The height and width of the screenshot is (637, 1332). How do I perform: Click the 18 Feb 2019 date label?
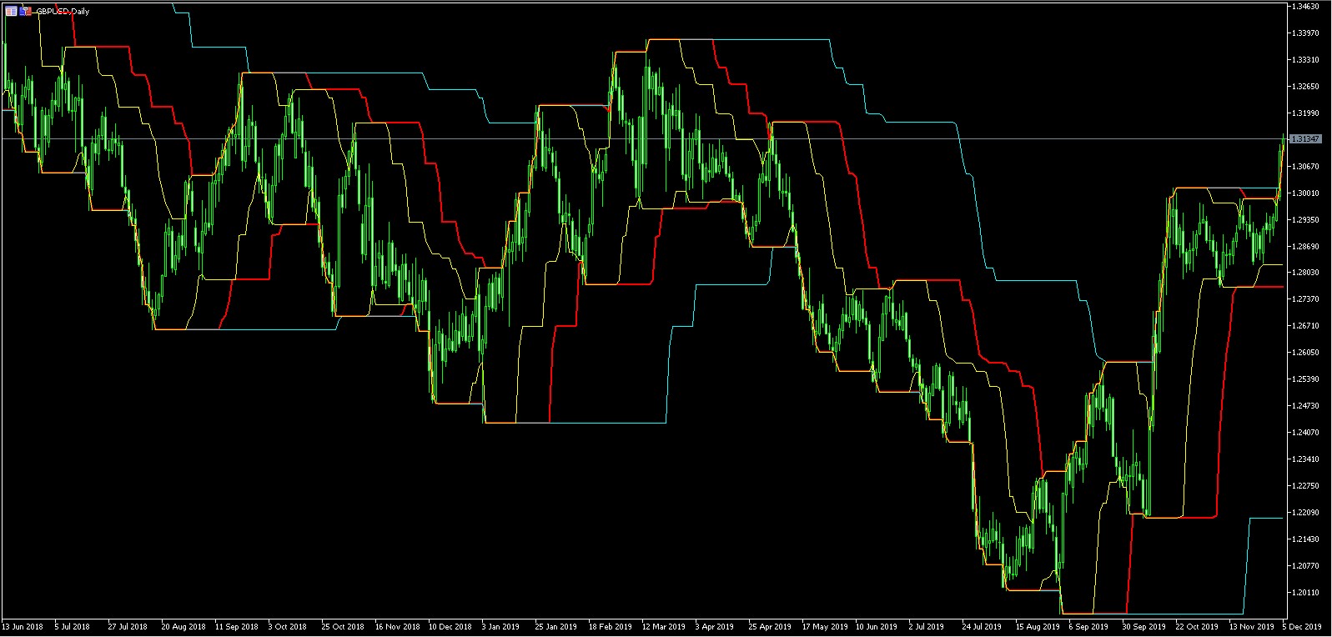coord(611,627)
